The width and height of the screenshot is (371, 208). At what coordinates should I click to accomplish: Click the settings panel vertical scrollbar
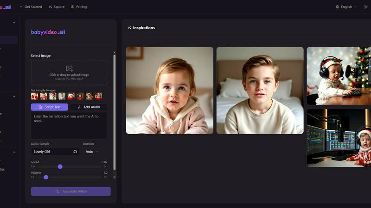[115, 112]
